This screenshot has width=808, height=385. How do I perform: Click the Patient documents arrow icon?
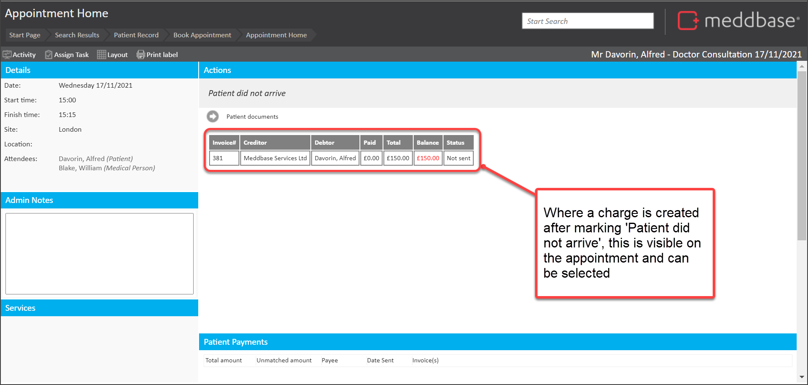213,116
